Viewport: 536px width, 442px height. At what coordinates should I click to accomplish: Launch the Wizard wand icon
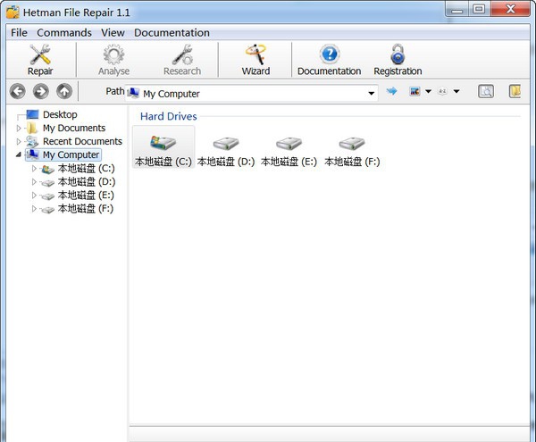coord(255,54)
